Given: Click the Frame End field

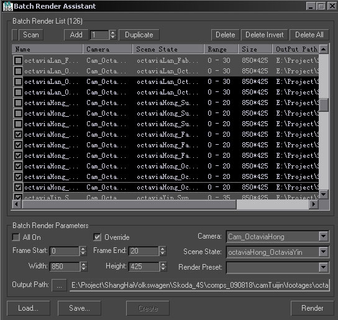Looking at the screenshot, I should tap(144, 251).
